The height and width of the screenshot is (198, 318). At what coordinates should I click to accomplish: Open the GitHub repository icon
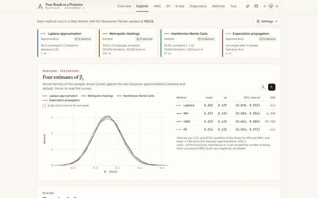coord(256,6)
